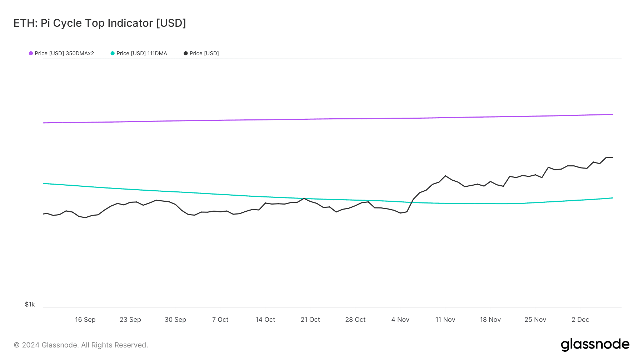This screenshot has height=361, width=643.
Task: Click the glassnode logo
Action: click(595, 345)
